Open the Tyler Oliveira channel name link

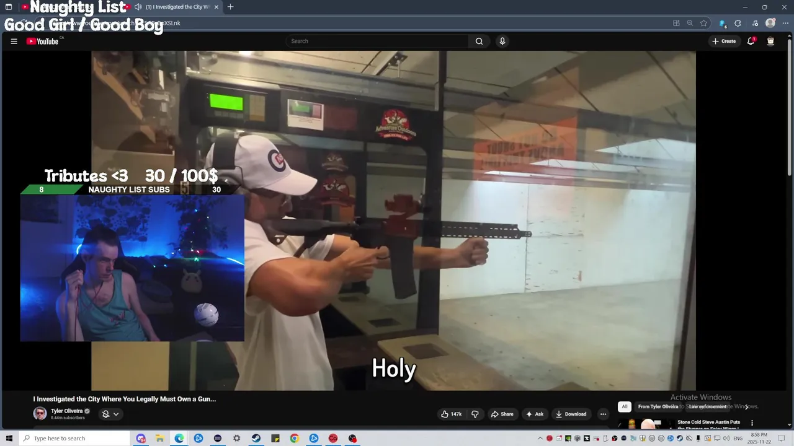pos(66,411)
